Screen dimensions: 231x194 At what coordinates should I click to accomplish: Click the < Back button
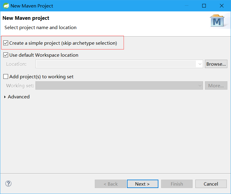(x=110, y=184)
